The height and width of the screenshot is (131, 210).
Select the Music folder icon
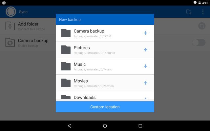coord(66,66)
